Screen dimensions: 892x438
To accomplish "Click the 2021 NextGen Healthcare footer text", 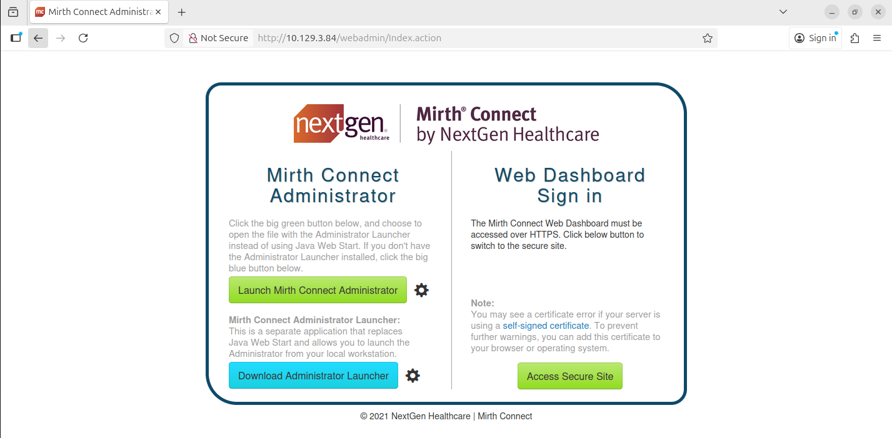I will pos(446,416).
